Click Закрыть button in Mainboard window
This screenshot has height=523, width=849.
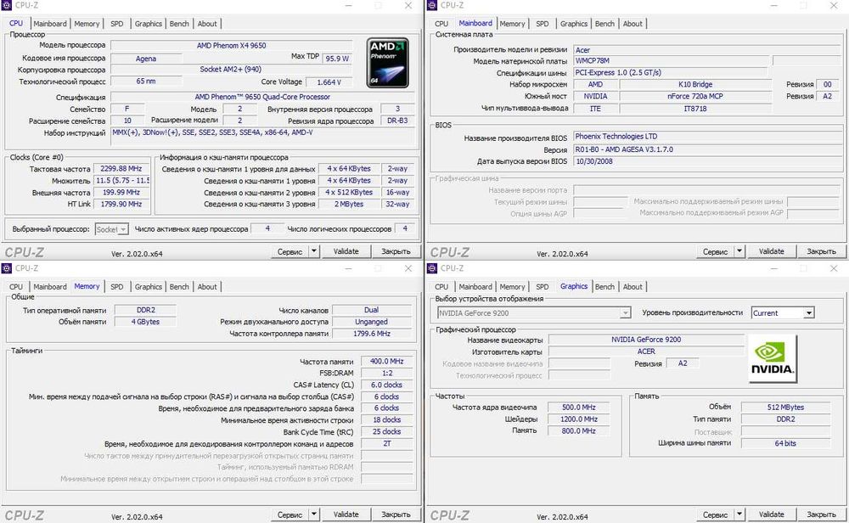point(821,251)
